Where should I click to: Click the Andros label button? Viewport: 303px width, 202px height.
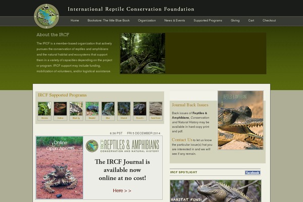point(60,118)
